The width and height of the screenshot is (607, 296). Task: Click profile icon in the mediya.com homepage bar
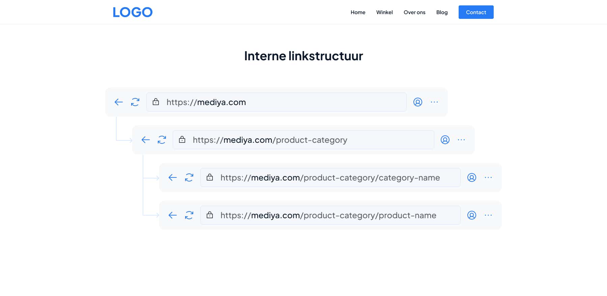pos(417,102)
